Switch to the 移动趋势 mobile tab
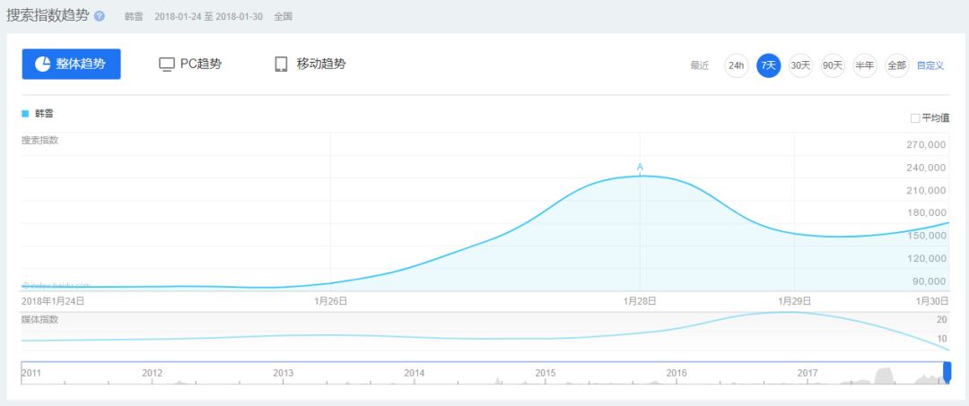 coord(310,65)
